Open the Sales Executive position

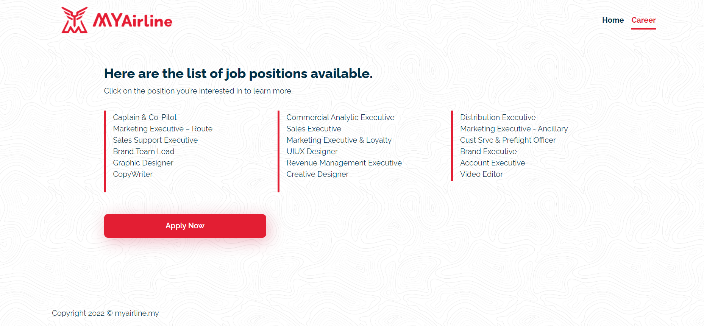(x=314, y=129)
